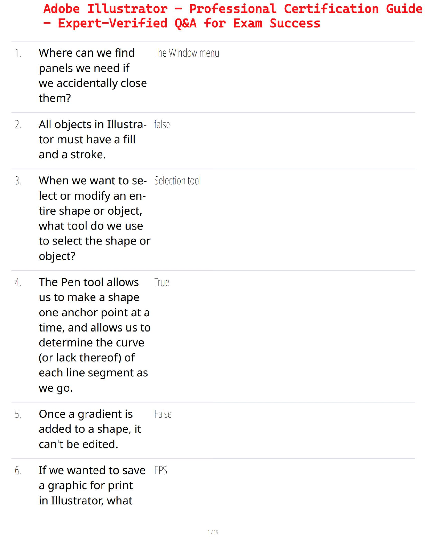This screenshot has height=551, width=426.
Task: Click the statement about objects needing fill and stroke
Action: pos(92,139)
